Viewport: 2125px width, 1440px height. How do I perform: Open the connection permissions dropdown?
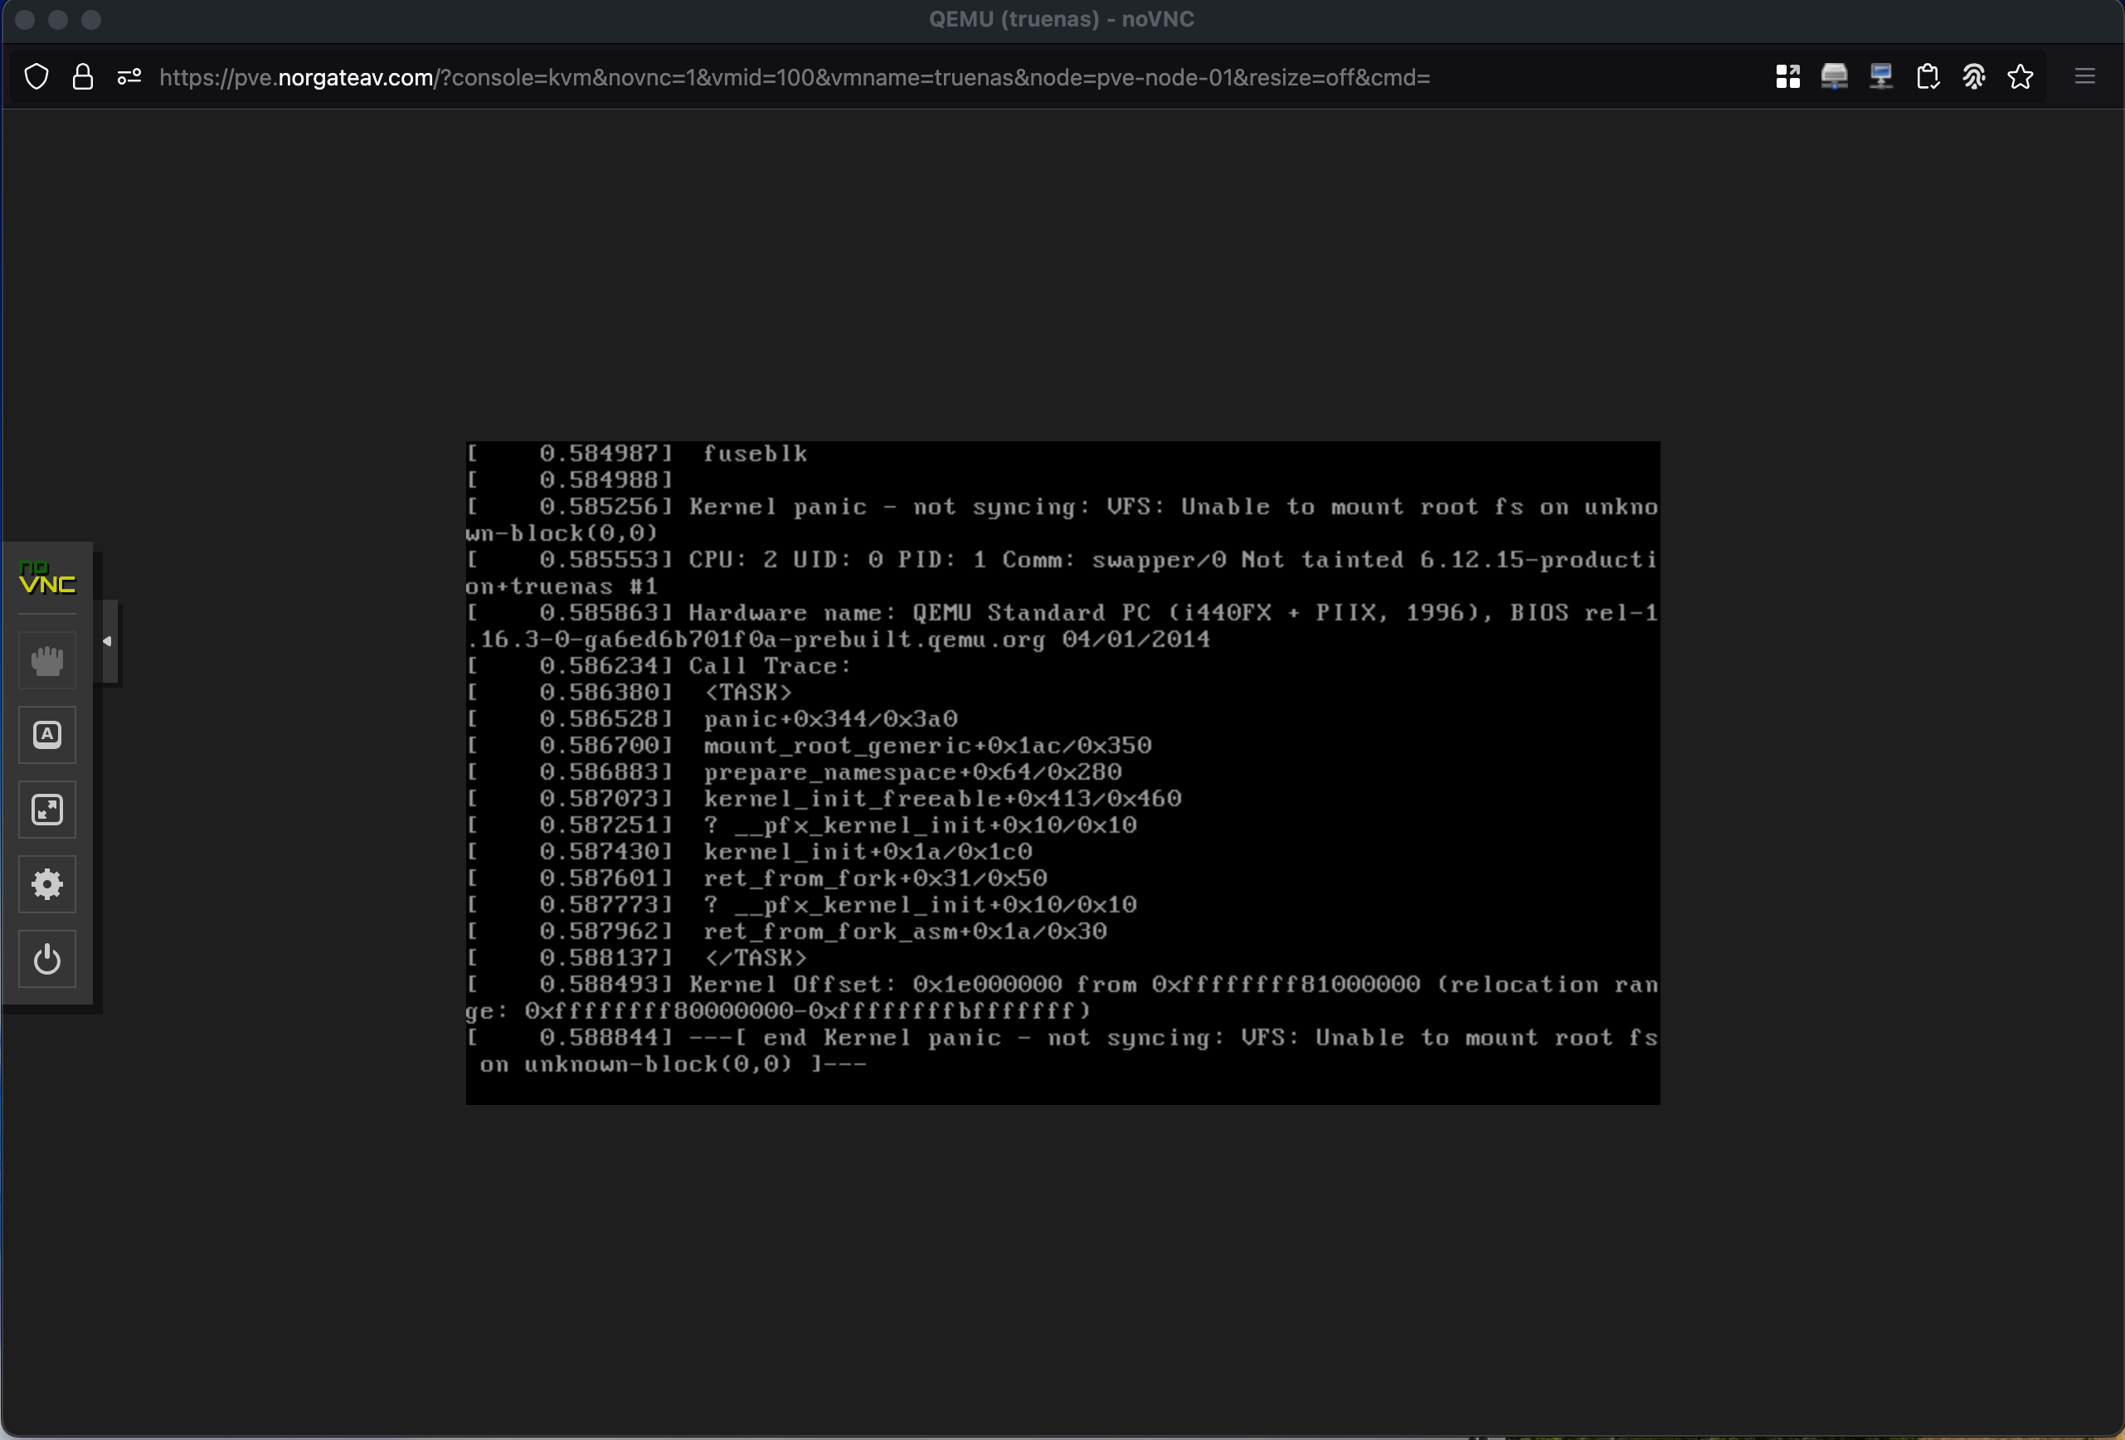point(129,77)
